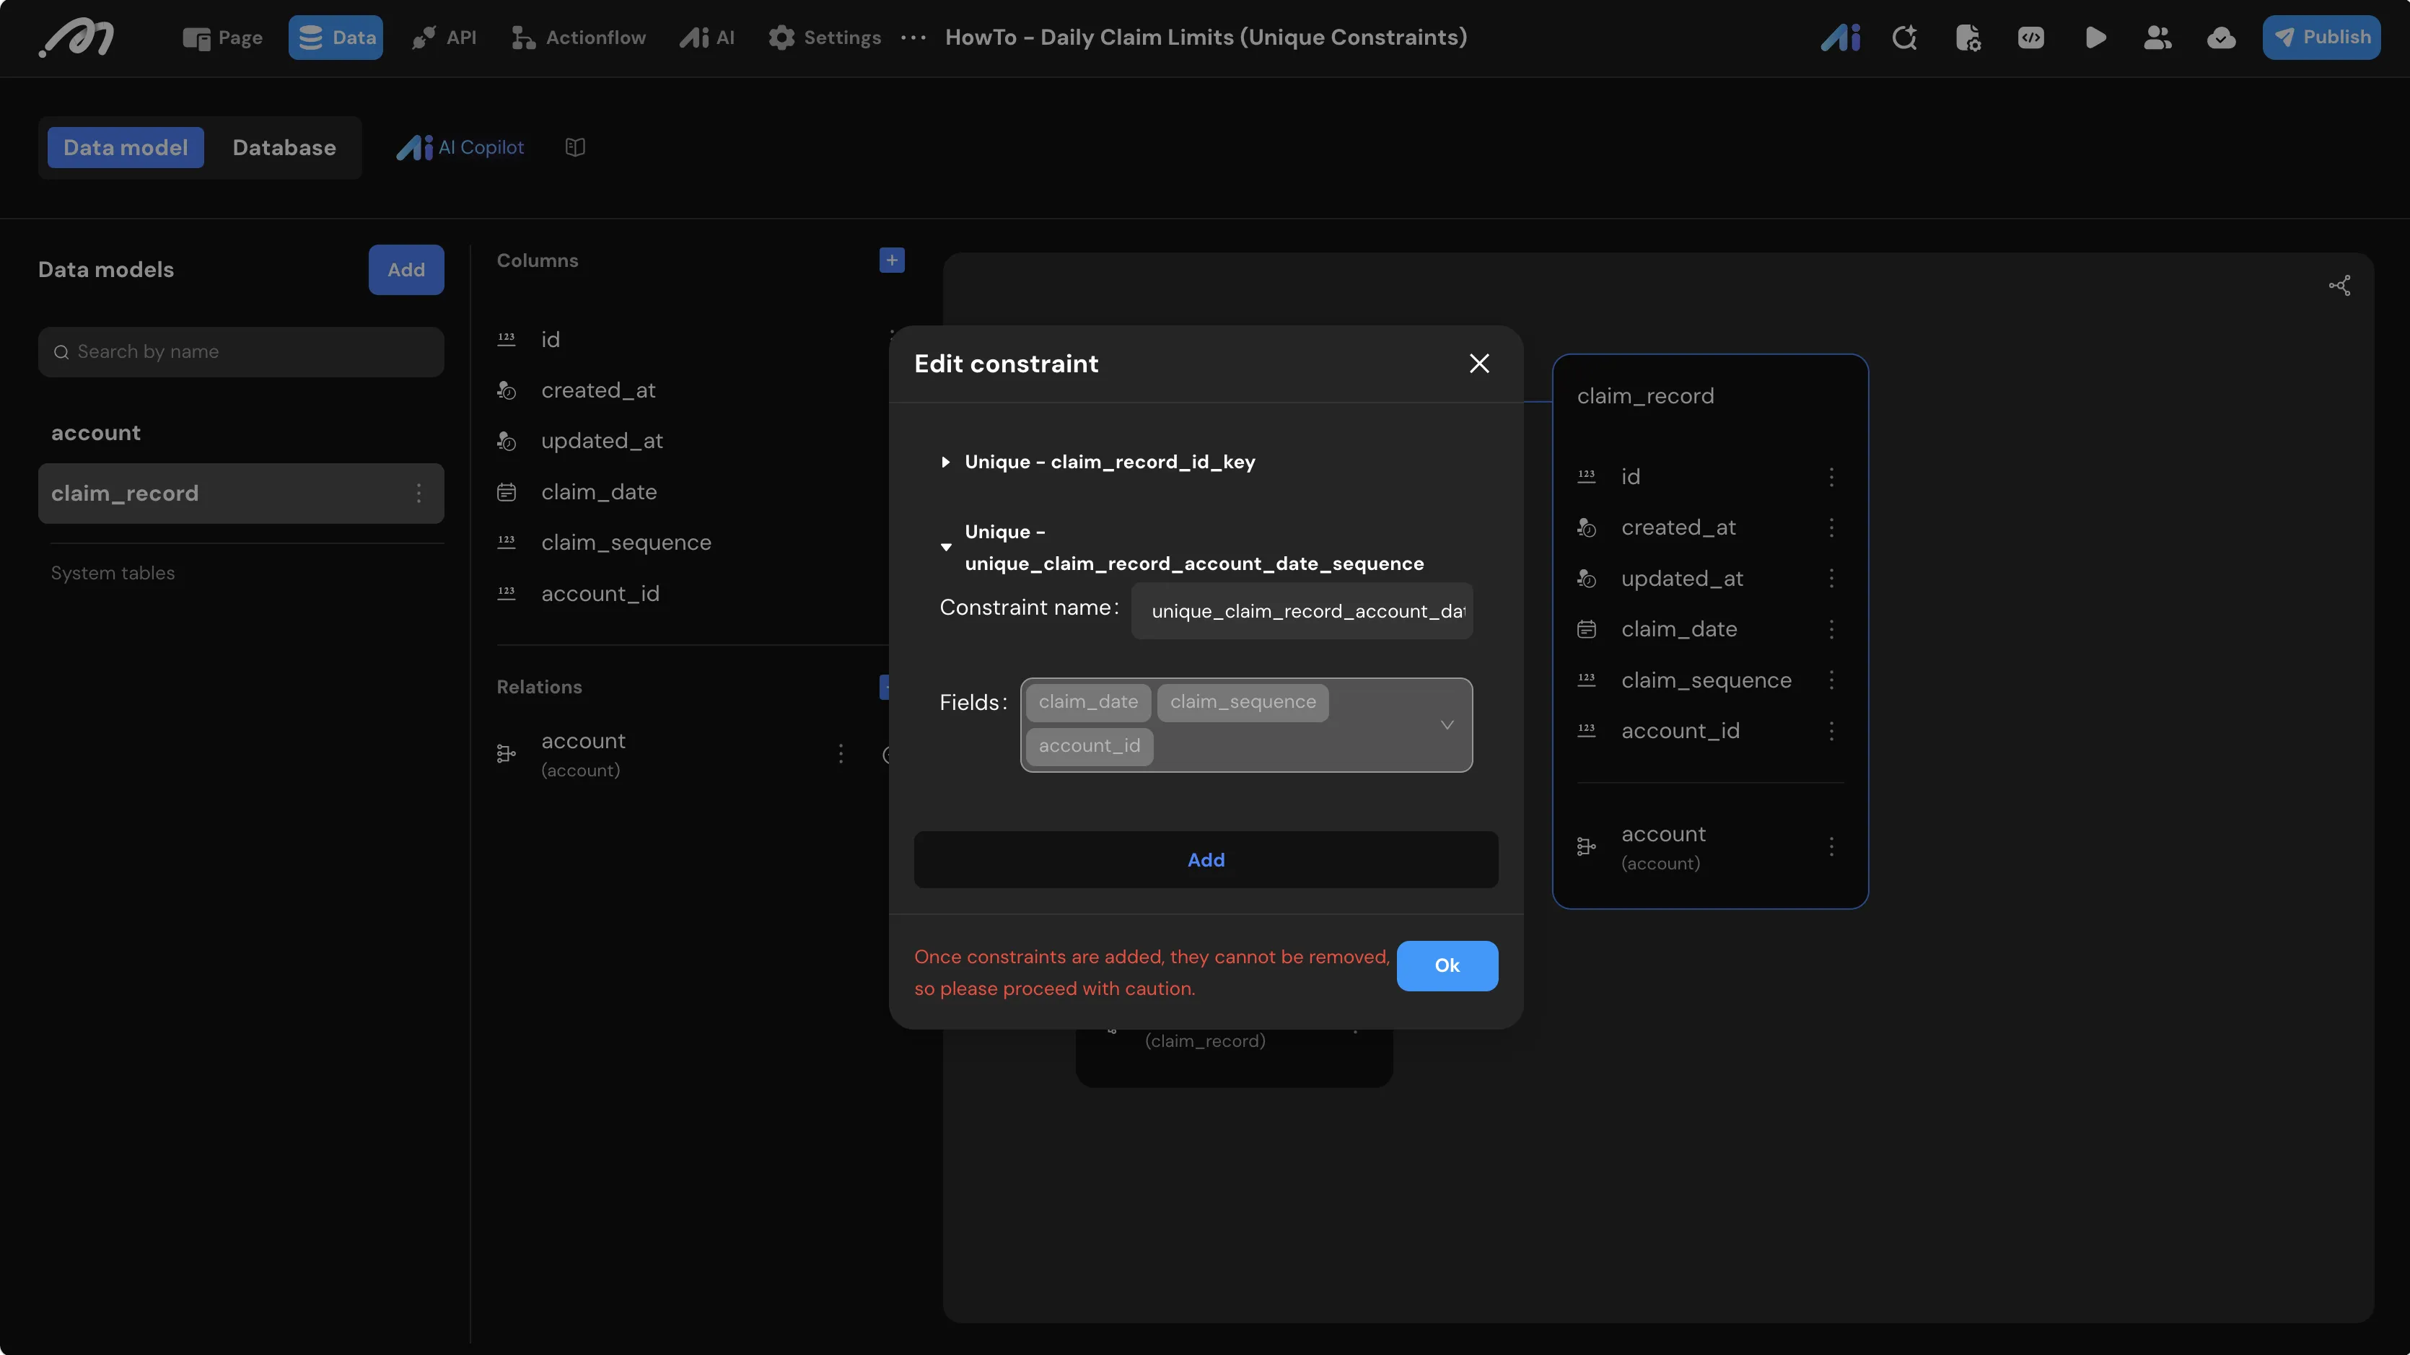2410x1355 pixels.
Task: Open AI Copilot
Action: click(x=460, y=148)
